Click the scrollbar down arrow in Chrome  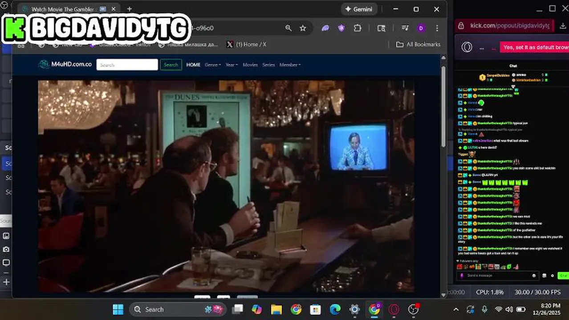pos(443,294)
